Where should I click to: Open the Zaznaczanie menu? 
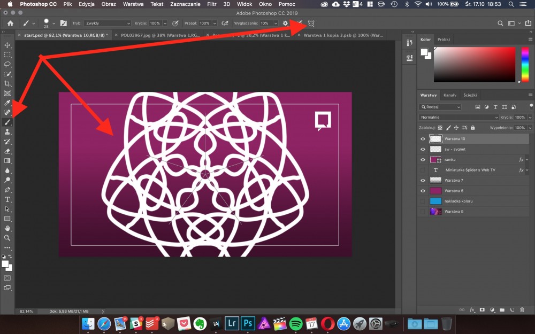click(x=185, y=4)
